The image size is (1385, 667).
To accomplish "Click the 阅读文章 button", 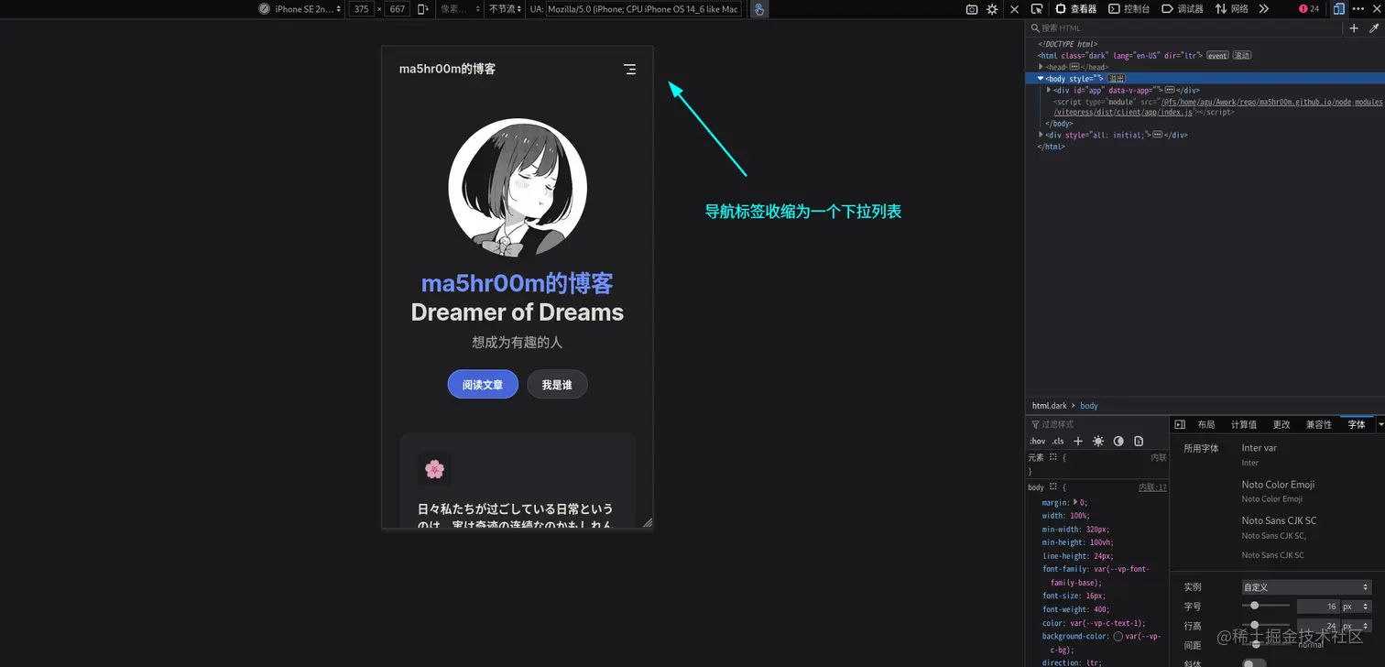I will pyautogui.click(x=483, y=385).
